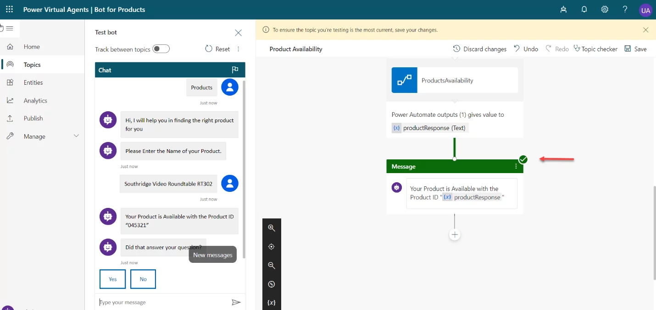Screen dimensions: 656x310
Task: Zoom in on the canvas
Action: [x=272, y=228]
